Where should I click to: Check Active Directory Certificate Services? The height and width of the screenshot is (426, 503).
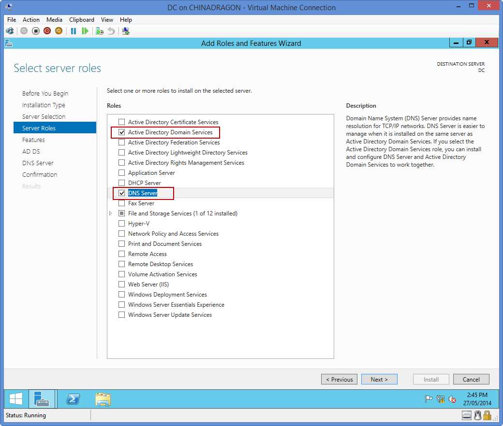[121, 122]
